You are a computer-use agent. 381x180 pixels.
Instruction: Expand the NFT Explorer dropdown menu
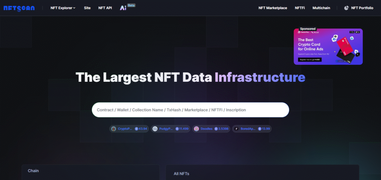pyautogui.click(x=63, y=8)
